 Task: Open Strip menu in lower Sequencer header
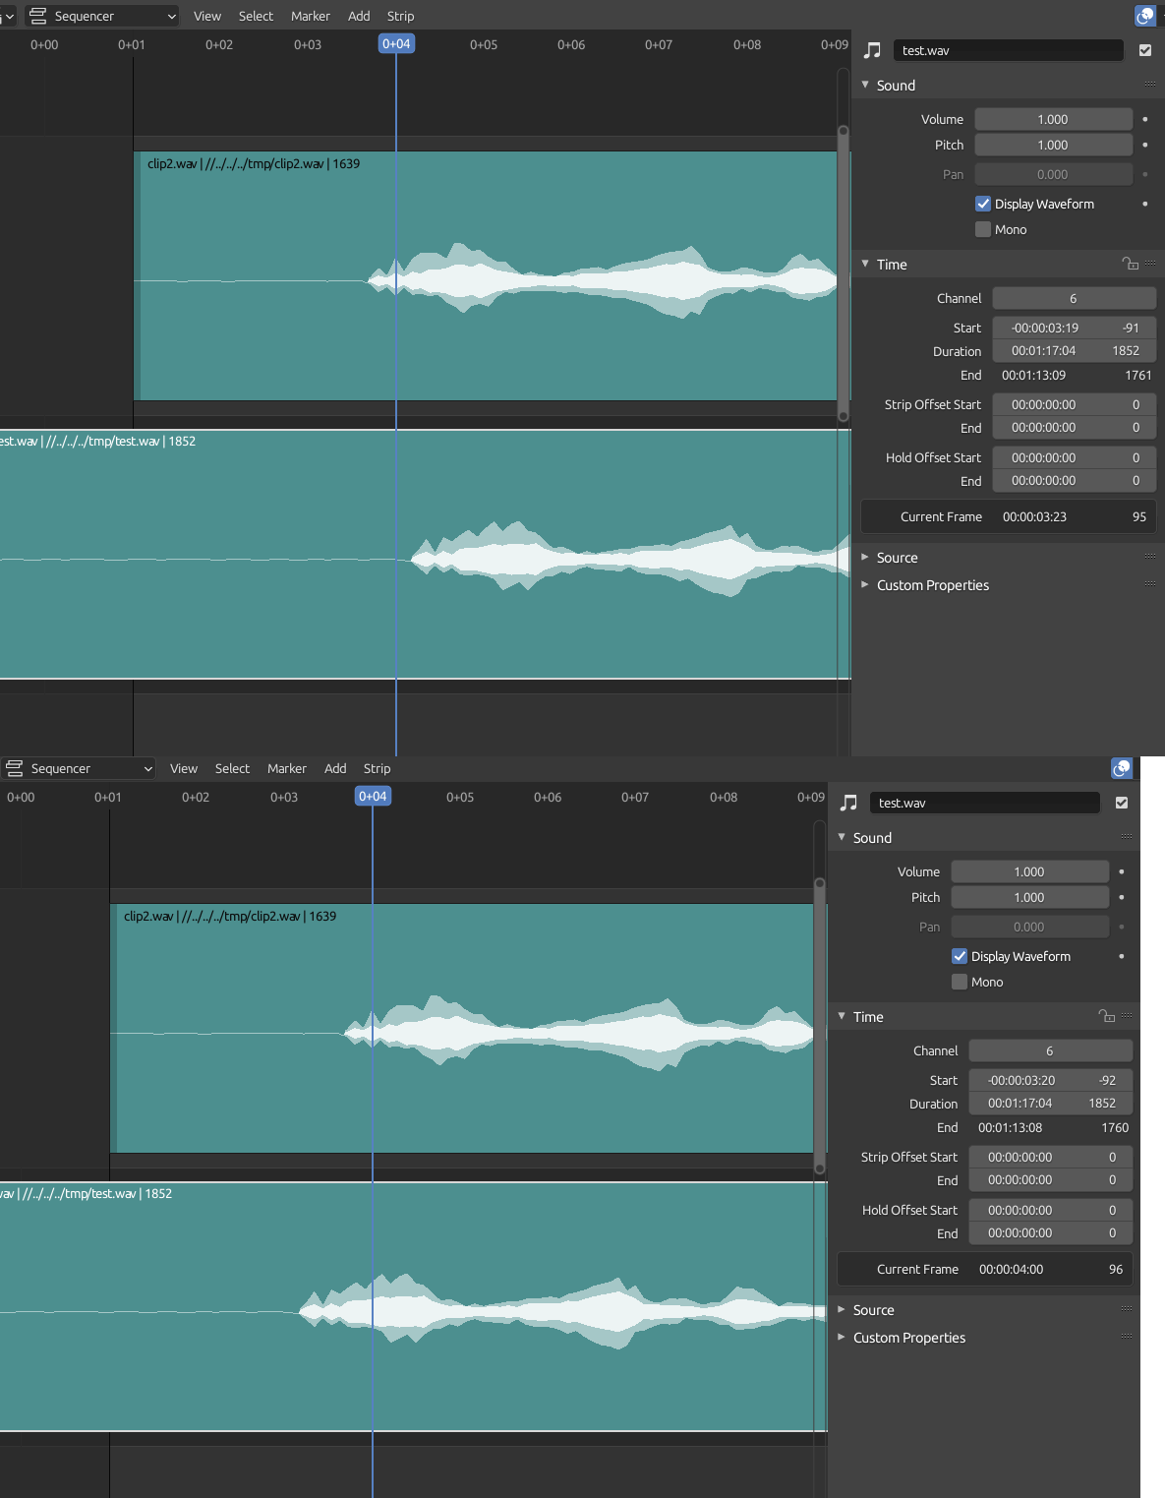click(x=377, y=768)
